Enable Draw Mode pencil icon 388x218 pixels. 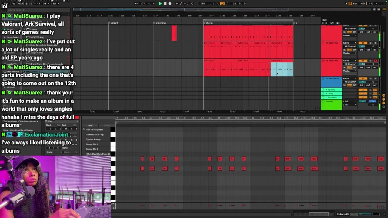click(x=347, y=4)
